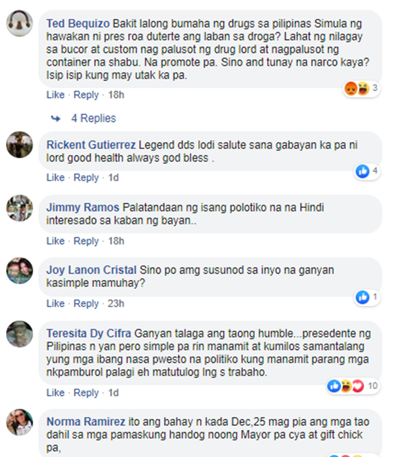Click the thumbs-up count on Joy Lanon Cristal's comment
Screen dimensions: 411x457
pos(375,297)
